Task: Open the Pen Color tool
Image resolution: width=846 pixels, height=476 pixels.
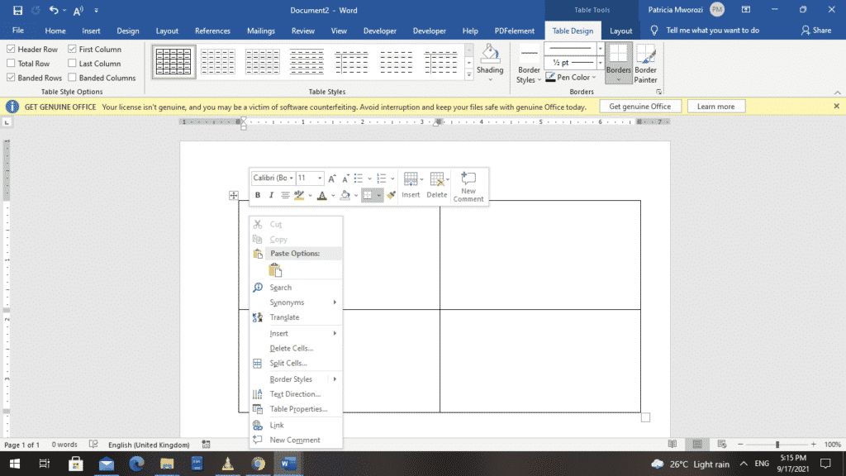Action: tap(572, 77)
